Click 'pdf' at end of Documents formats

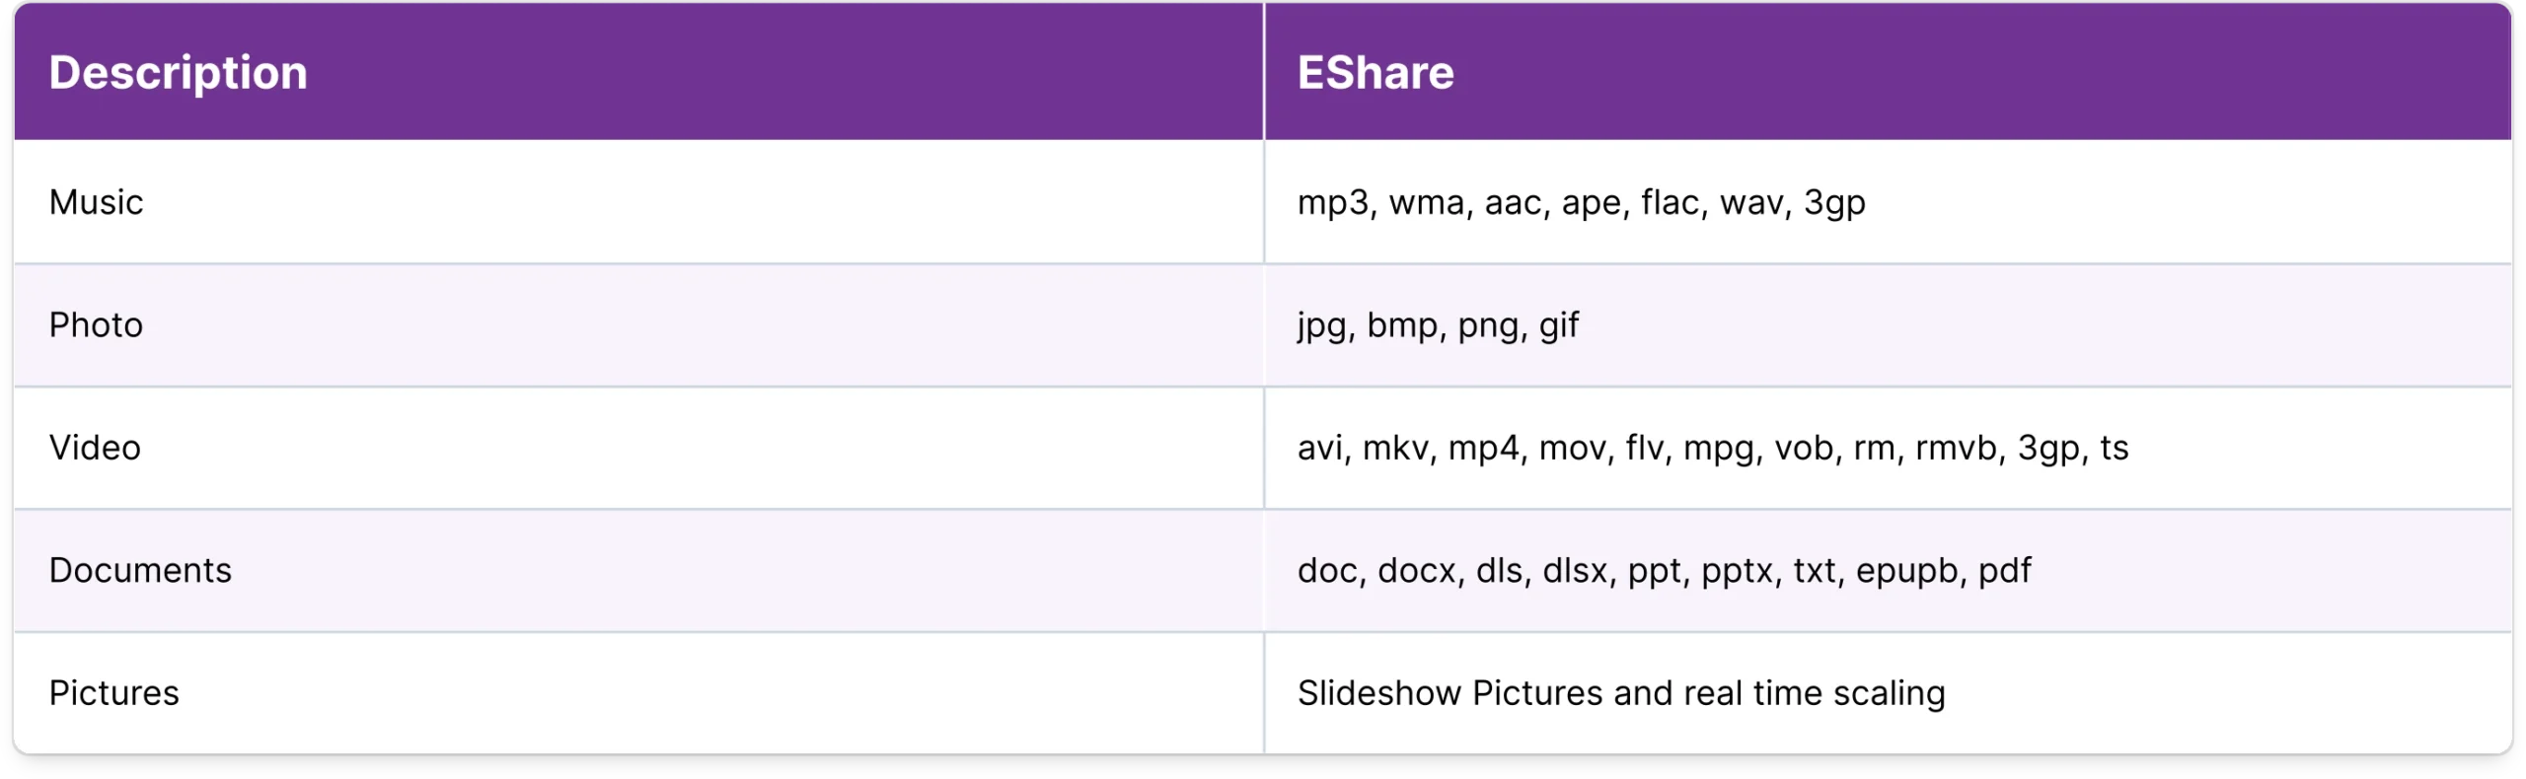coord(2005,572)
